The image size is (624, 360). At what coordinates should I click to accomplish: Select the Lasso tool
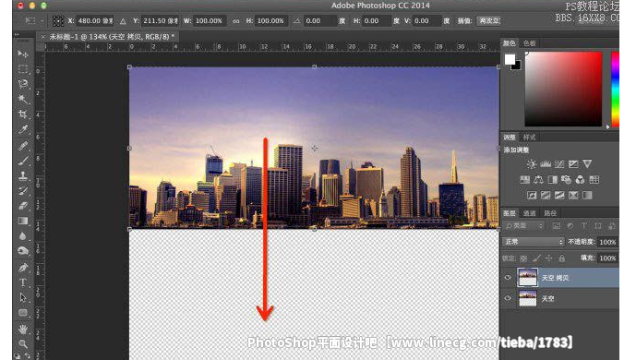23,84
